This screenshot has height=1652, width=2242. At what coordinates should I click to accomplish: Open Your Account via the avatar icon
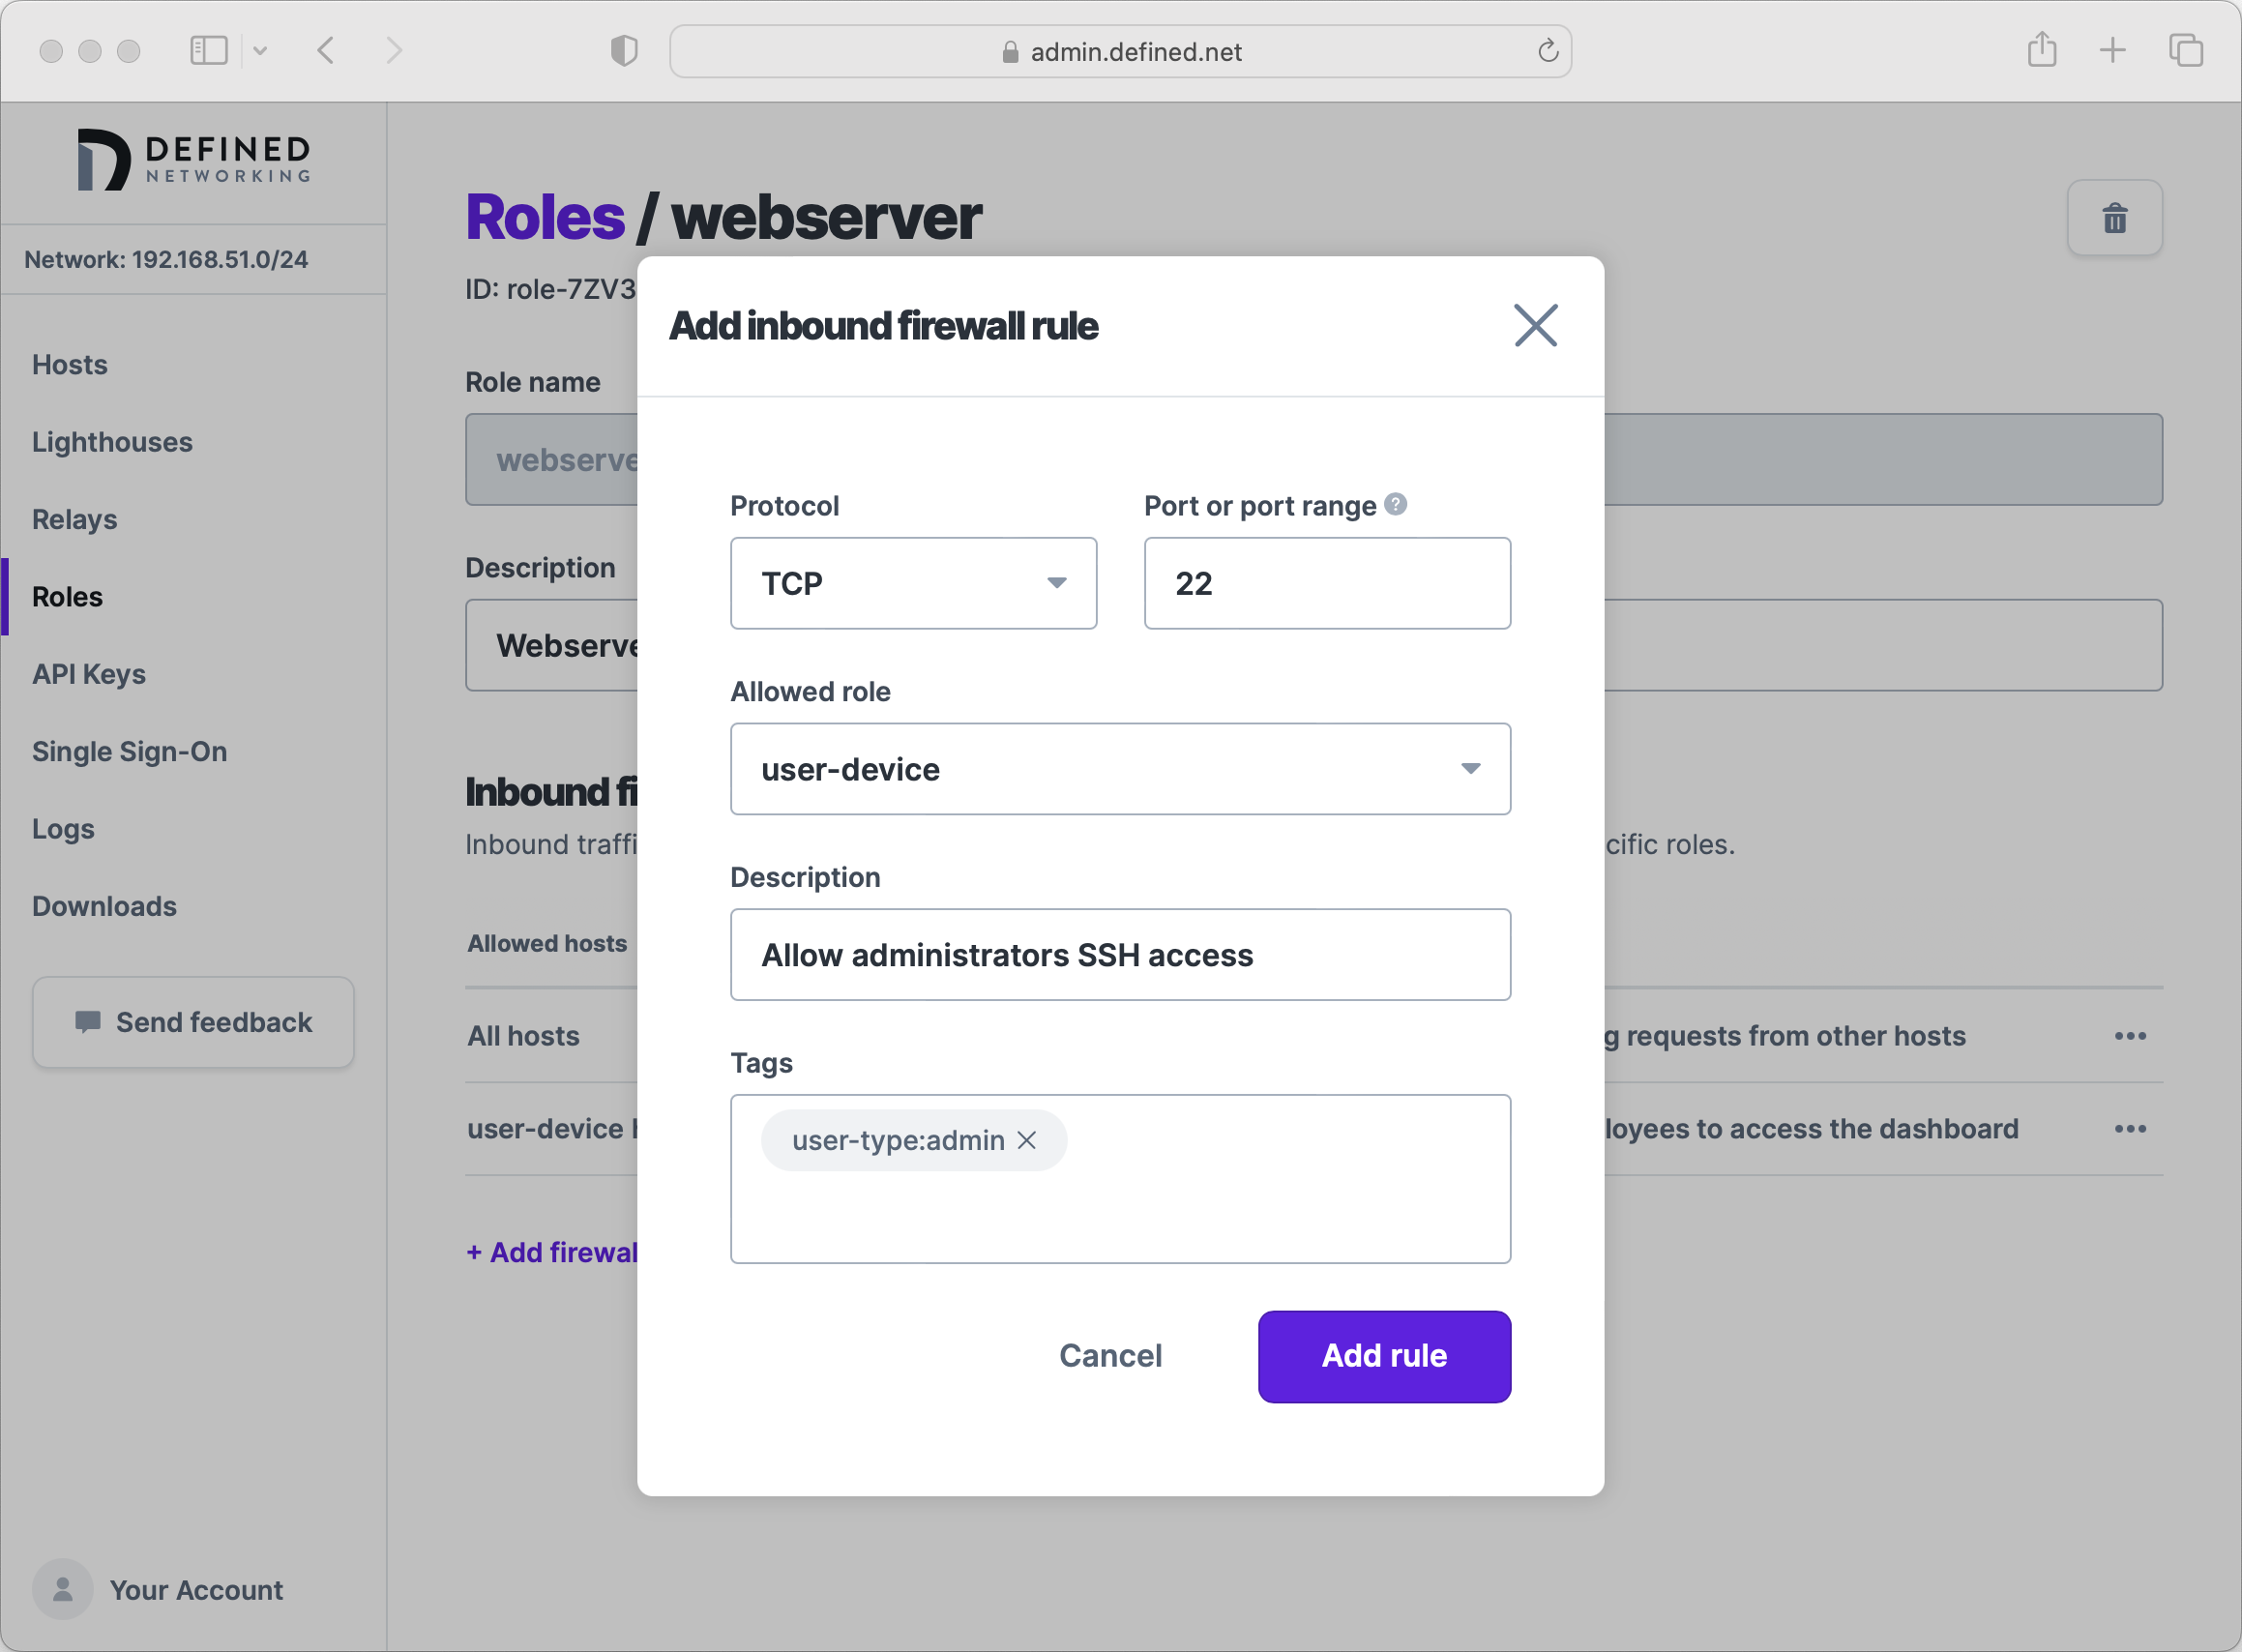pyautogui.click(x=62, y=1588)
